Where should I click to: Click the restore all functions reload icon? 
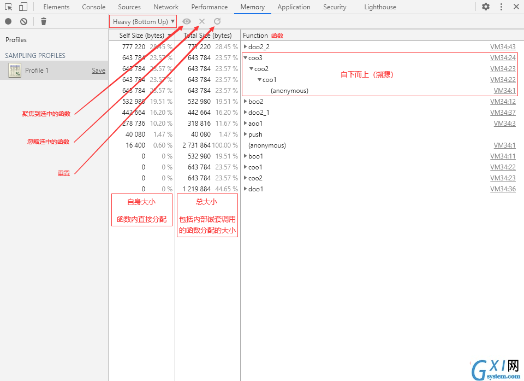point(217,21)
